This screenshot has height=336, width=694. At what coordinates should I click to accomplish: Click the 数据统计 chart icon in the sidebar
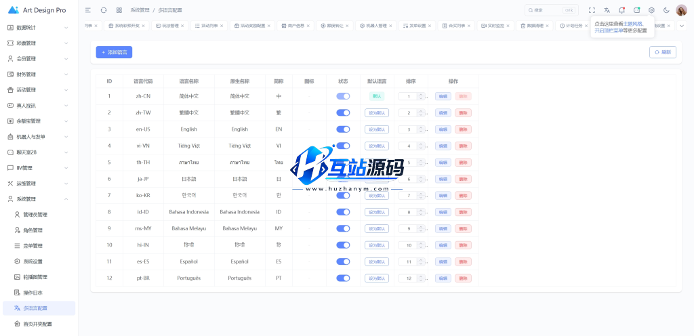tap(11, 27)
